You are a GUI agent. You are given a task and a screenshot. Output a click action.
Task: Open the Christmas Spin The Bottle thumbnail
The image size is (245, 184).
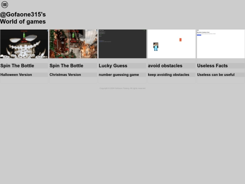click(73, 44)
